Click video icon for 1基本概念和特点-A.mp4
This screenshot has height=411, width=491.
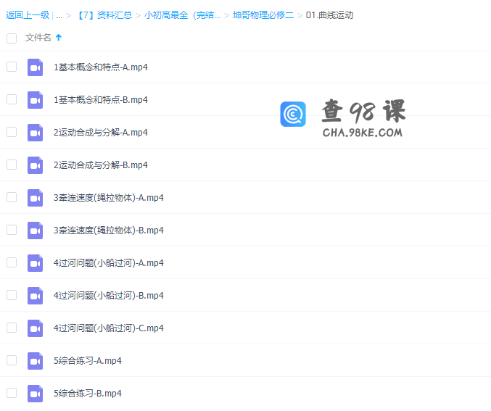tap(35, 67)
